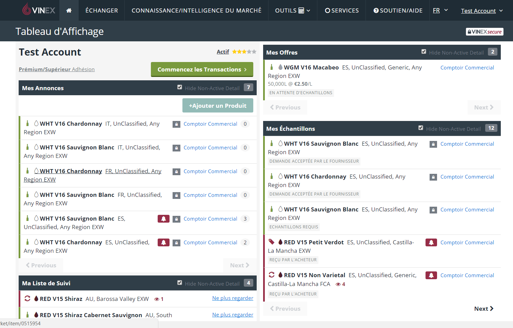Click ECHANTILLONS REQUIS status label
Viewport: 513px width, 328px height.
[294, 227]
